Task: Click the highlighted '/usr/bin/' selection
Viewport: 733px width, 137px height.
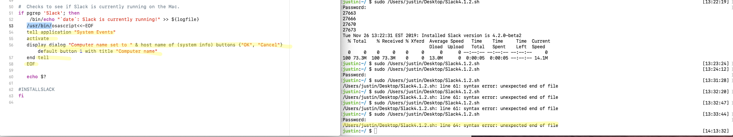Action: 39,26
